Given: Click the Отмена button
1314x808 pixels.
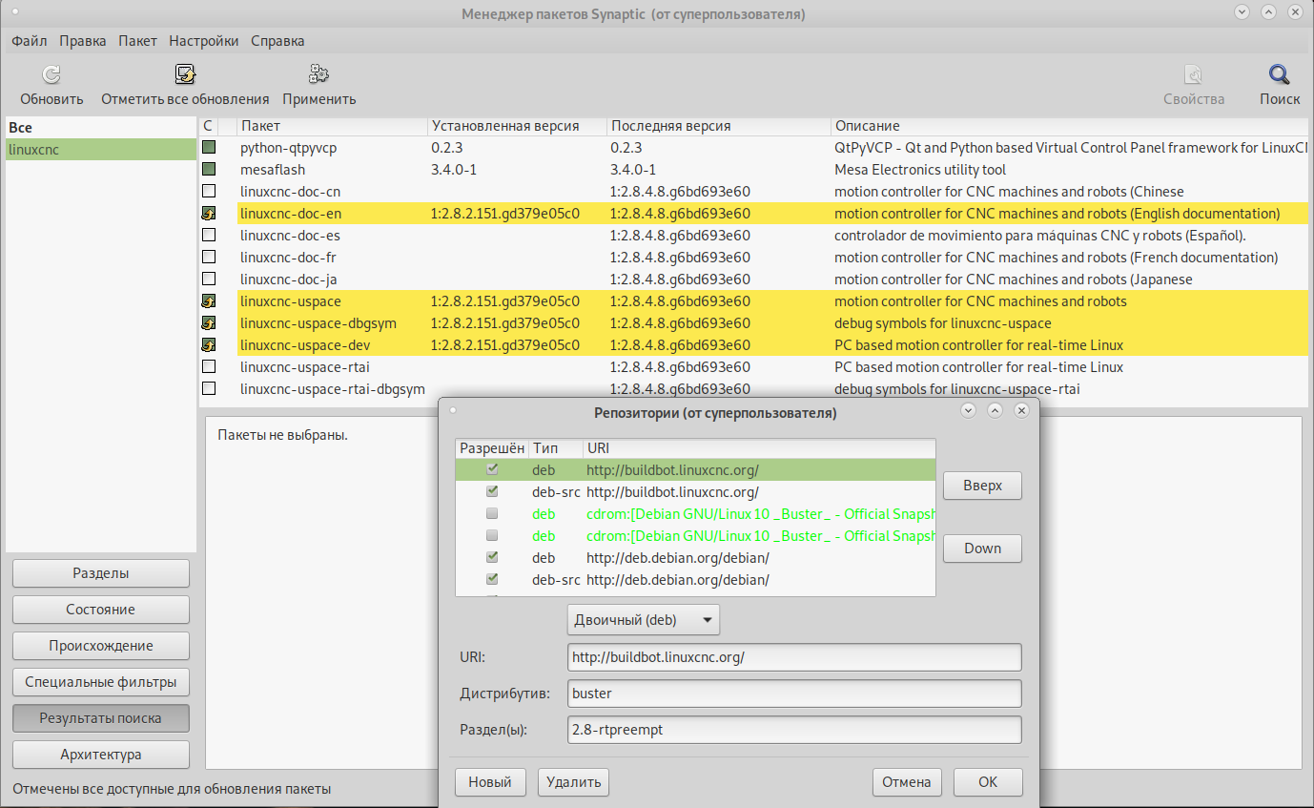Looking at the screenshot, I should tap(907, 782).
